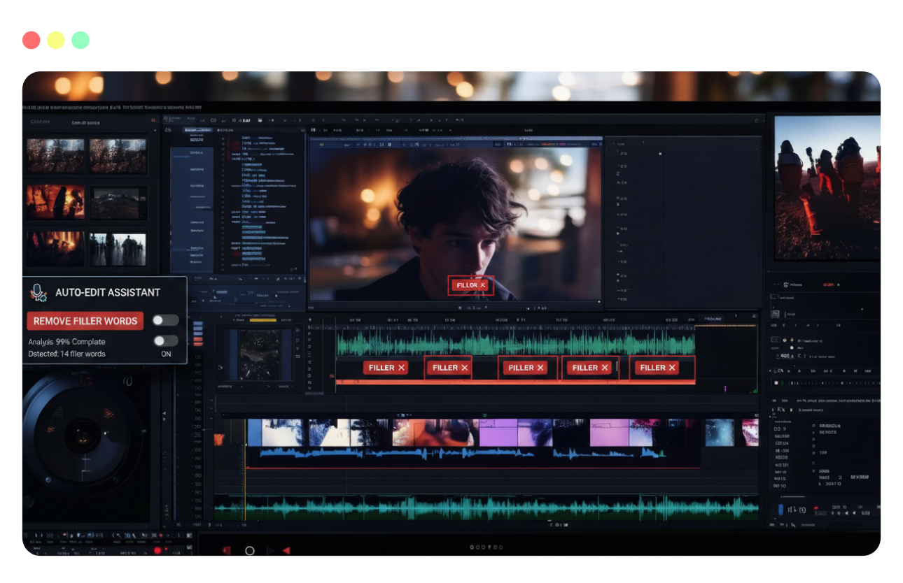Select the first purple clip in the video track
The width and height of the screenshot is (903, 583).
pyautogui.click(x=498, y=433)
